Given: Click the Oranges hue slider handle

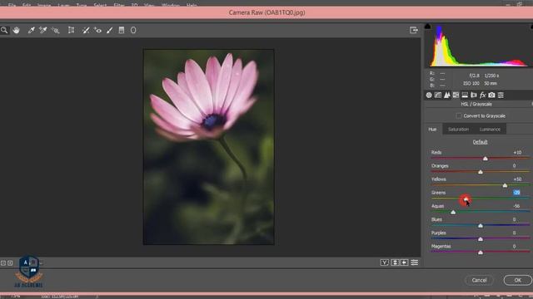Looking at the screenshot, I should (x=481, y=172).
